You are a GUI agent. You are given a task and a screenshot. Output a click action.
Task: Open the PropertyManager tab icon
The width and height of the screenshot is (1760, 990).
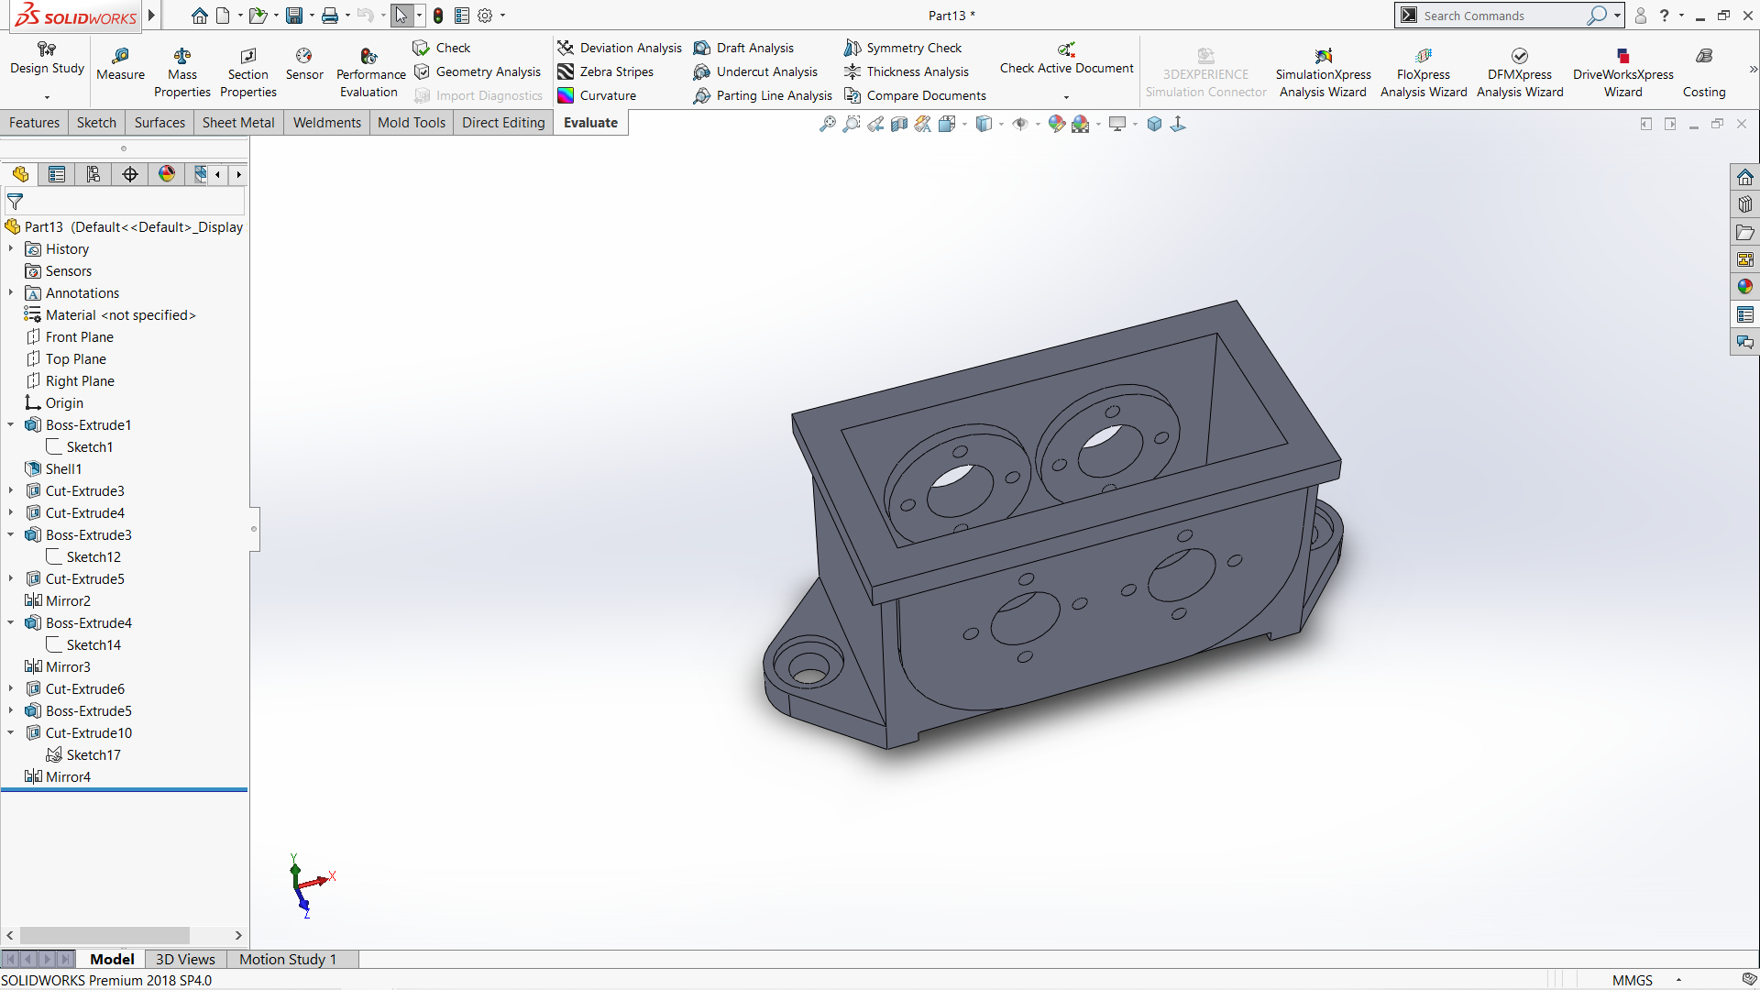(57, 174)
